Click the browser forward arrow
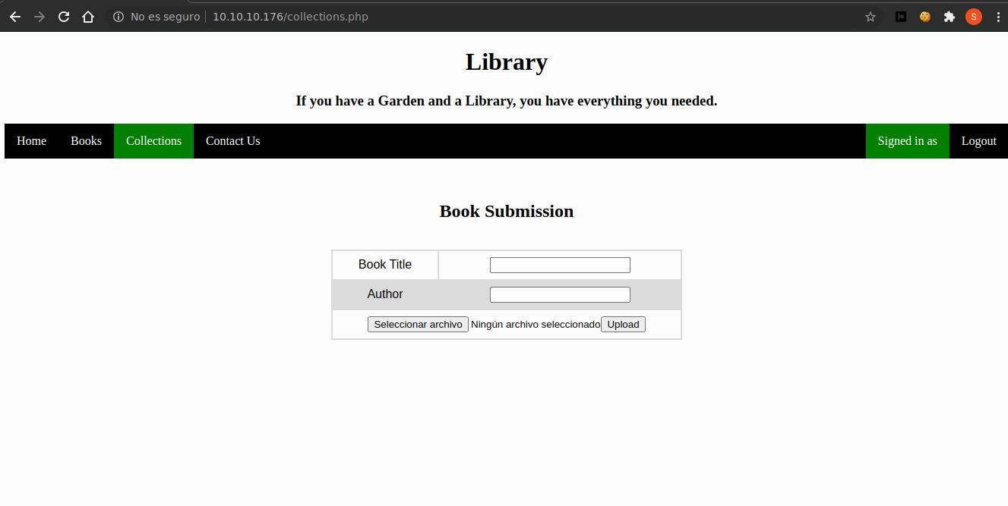This screenshot has height=506, width=1008. (x=39, y=17)
